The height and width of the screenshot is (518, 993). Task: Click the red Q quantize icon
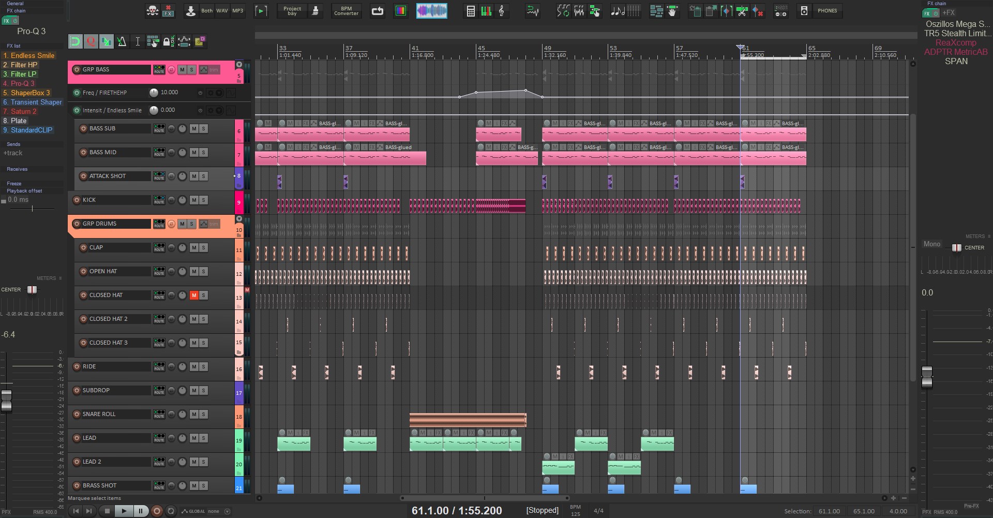91,41
